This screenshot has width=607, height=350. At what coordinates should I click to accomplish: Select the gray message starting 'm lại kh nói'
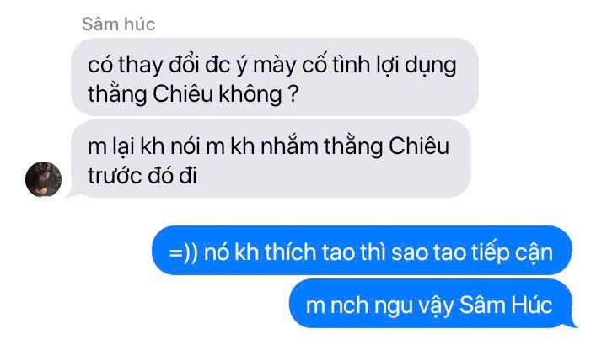[x=271, y=159]
